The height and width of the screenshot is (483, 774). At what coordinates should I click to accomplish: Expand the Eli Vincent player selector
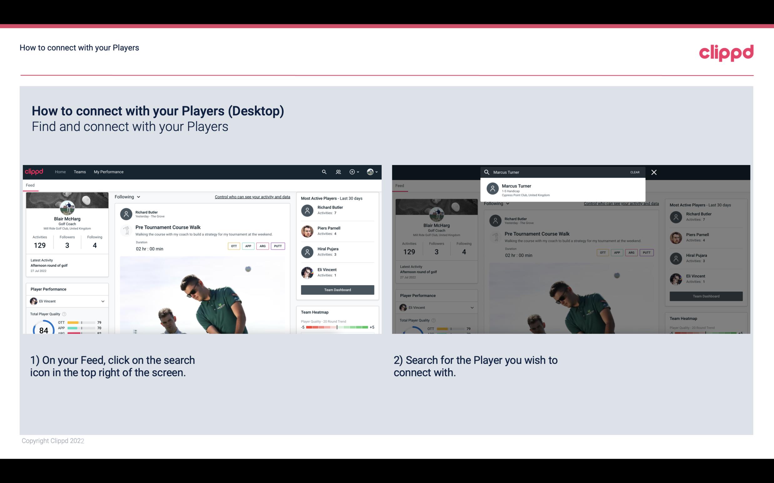(x=103, y=301)
